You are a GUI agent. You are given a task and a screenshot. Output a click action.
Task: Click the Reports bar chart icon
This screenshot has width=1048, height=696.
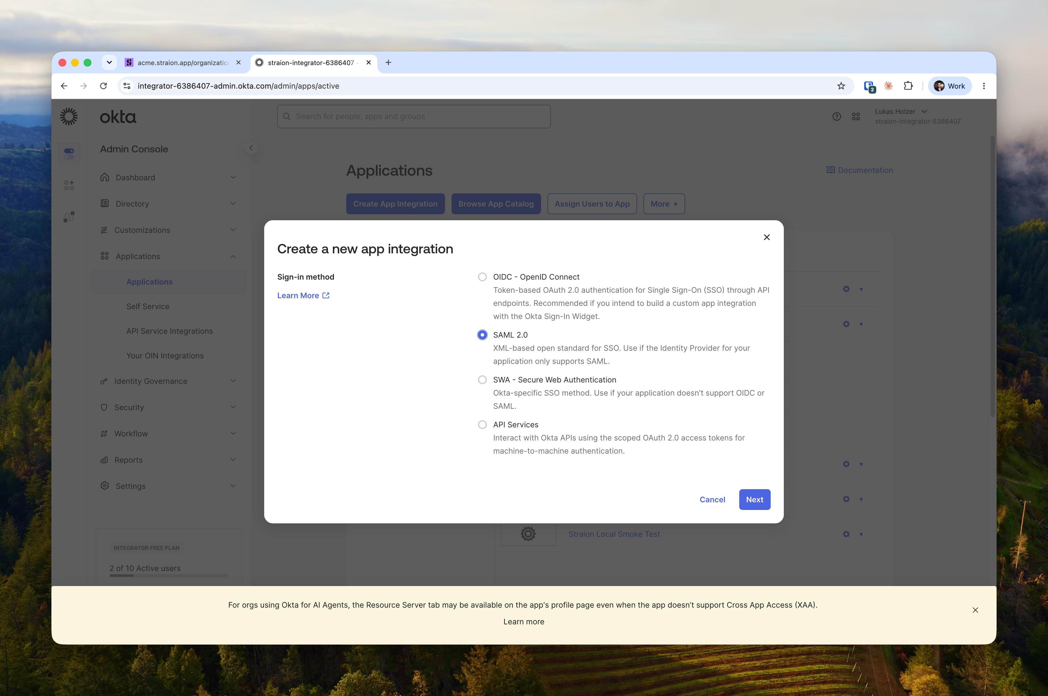pyautogui.click(x=104, y=460)
